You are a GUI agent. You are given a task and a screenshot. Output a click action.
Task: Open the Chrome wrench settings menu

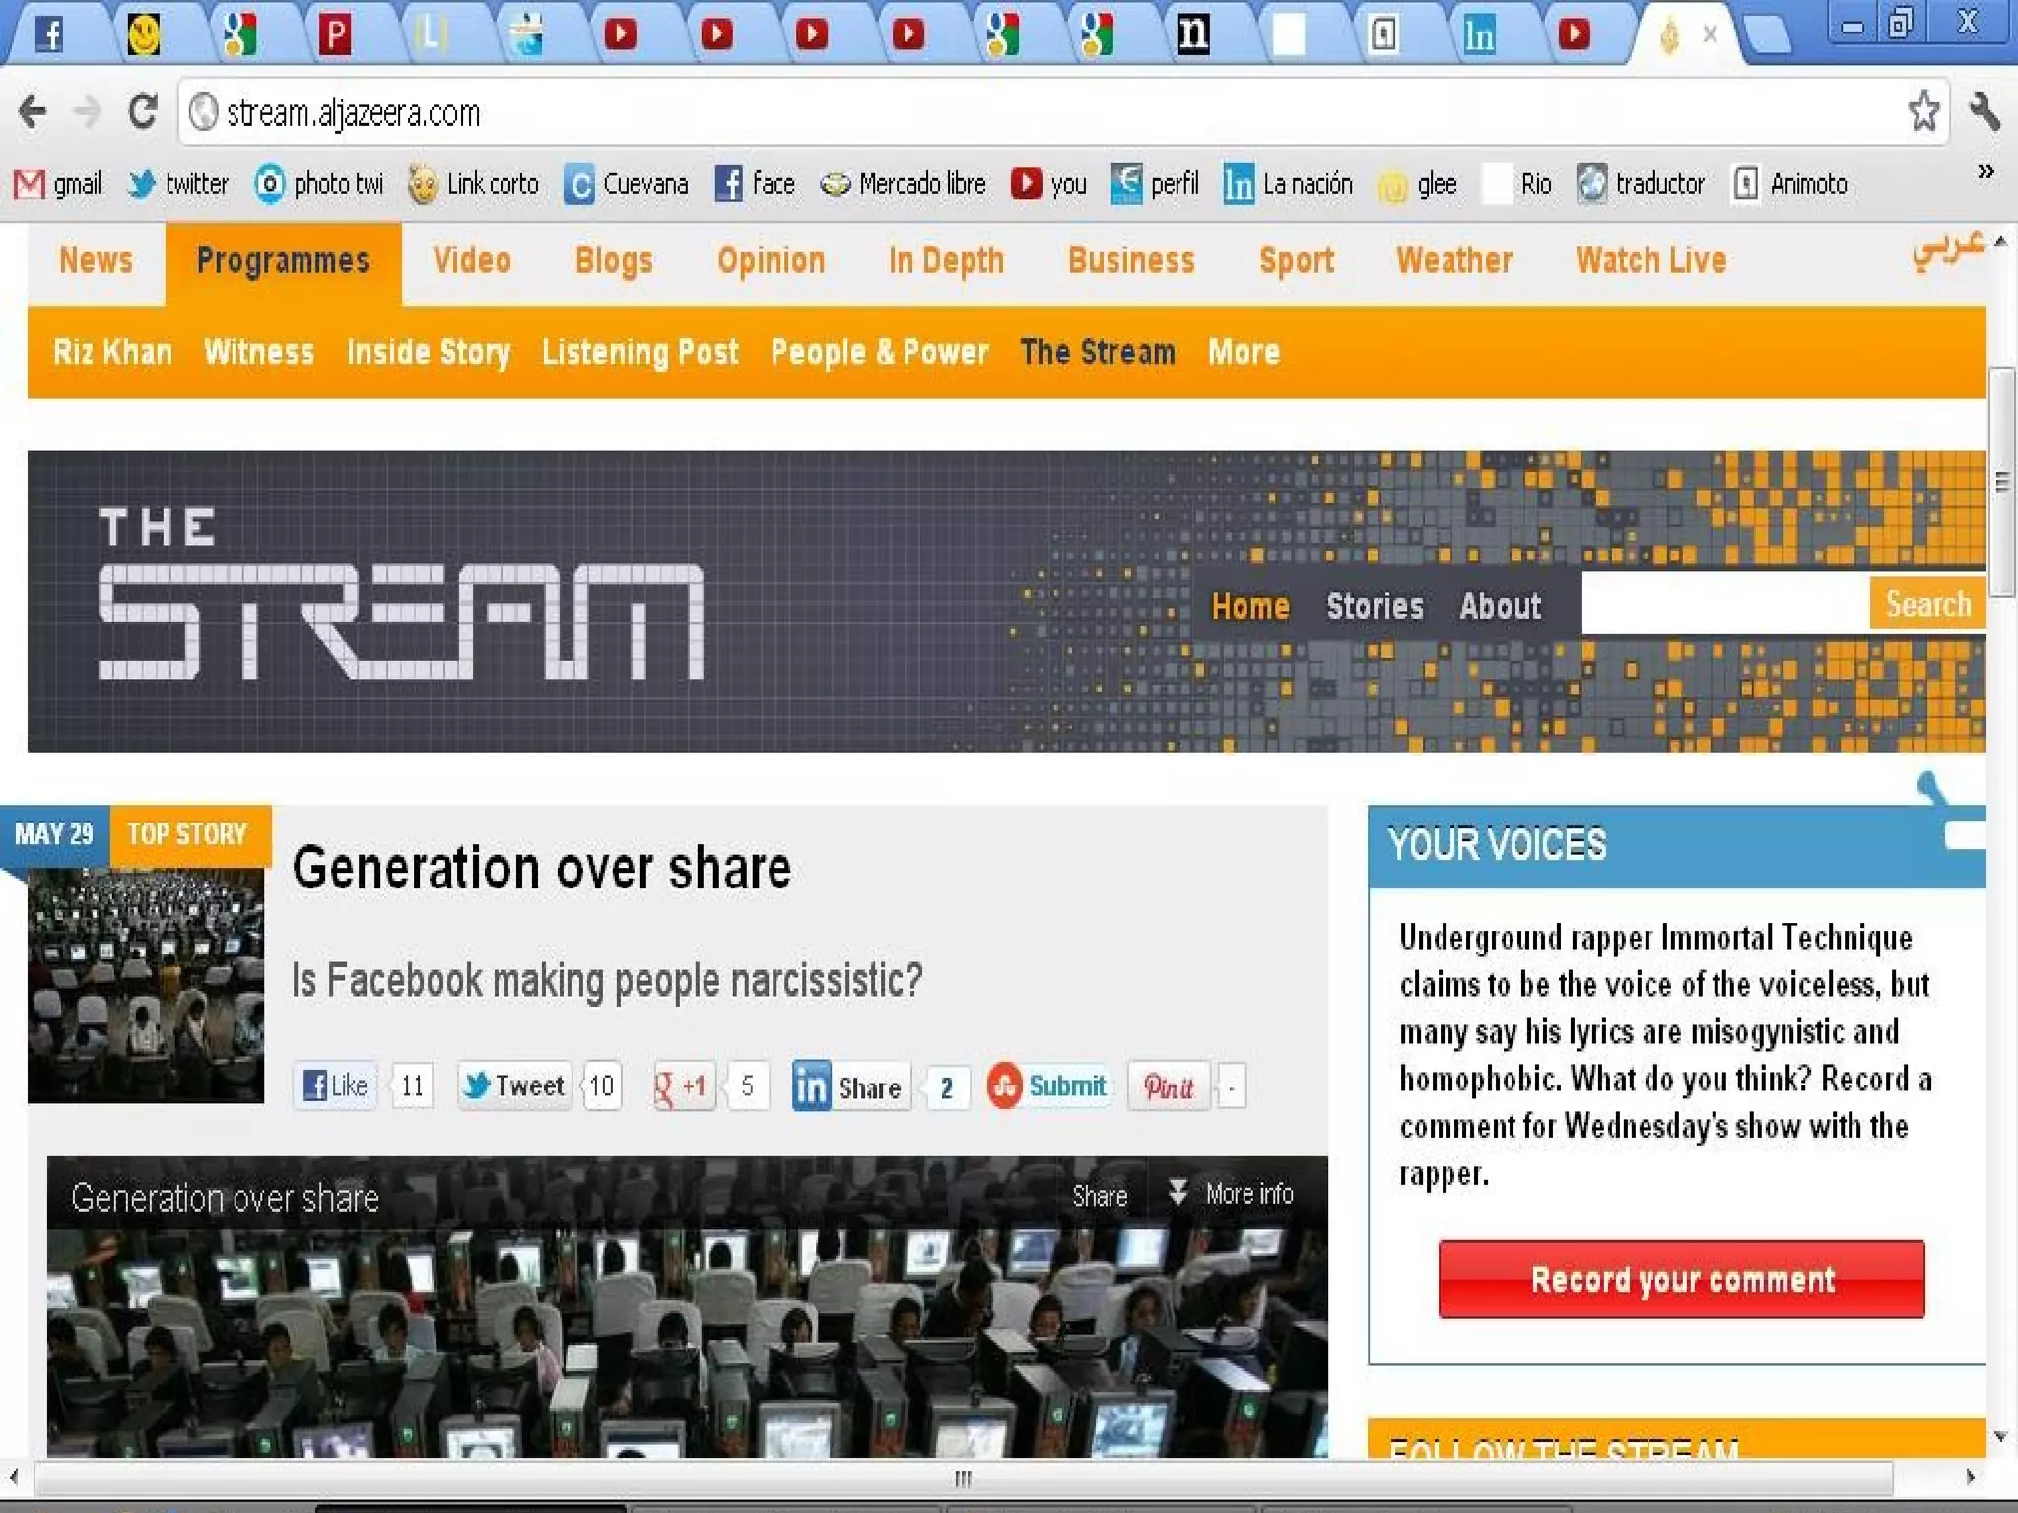(1984, 110)
